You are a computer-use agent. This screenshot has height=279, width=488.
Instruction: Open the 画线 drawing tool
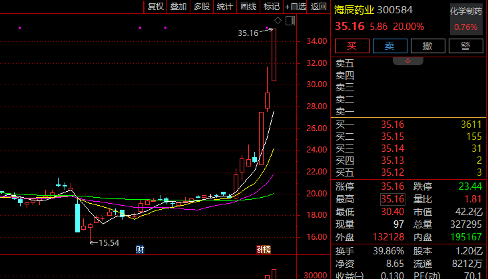pyautogui.click(x=248, y=7)
